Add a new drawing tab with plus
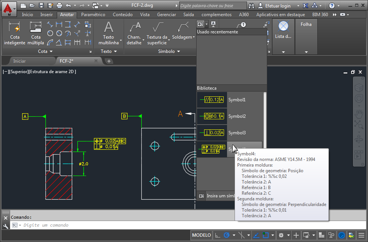 tap(109, 61)
